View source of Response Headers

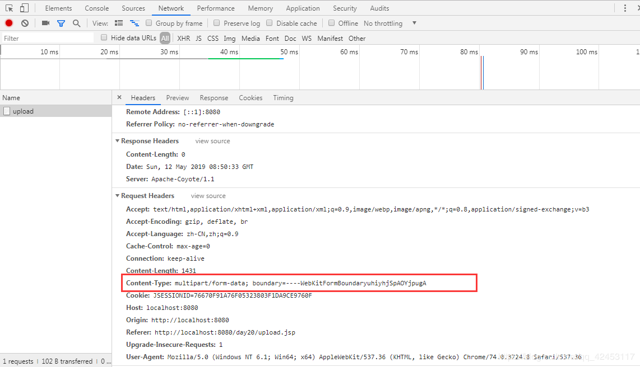tap(212, 141)
